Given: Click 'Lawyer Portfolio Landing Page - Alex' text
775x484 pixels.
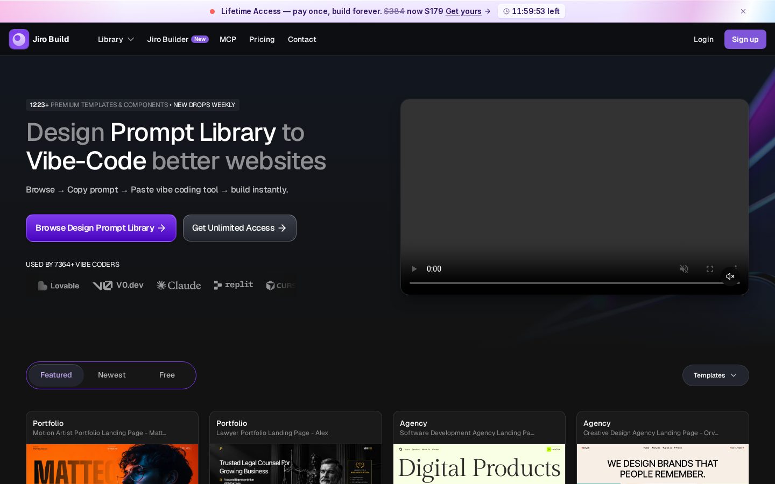Looking at the screenshot, I should (x=272, y=433).
